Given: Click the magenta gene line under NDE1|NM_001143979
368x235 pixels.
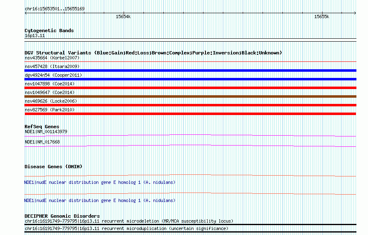Looking at the screenshot, I should click(190, 135).
